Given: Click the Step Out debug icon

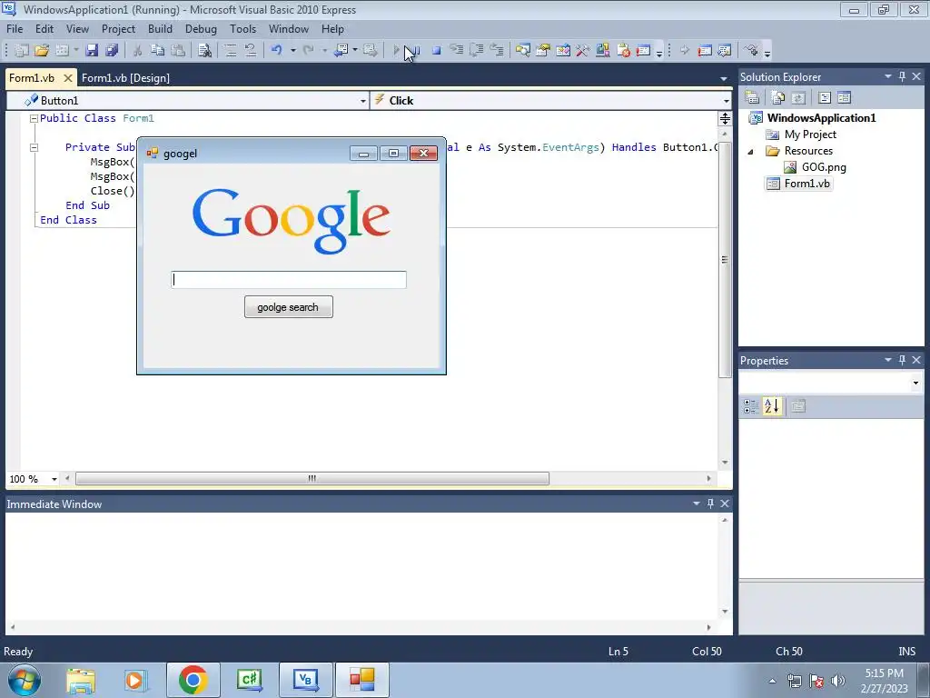Looking at the screenshot, I should coord(497,51).
